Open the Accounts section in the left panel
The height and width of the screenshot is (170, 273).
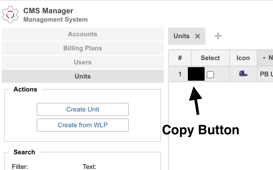(x=82, y=34)
